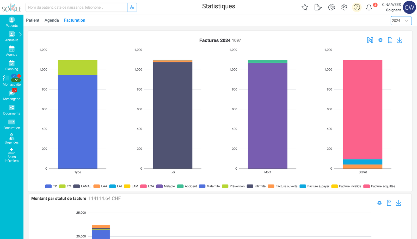Open Factures 2024 report document icon
This screenshot has height=239, width=417.
390,40
